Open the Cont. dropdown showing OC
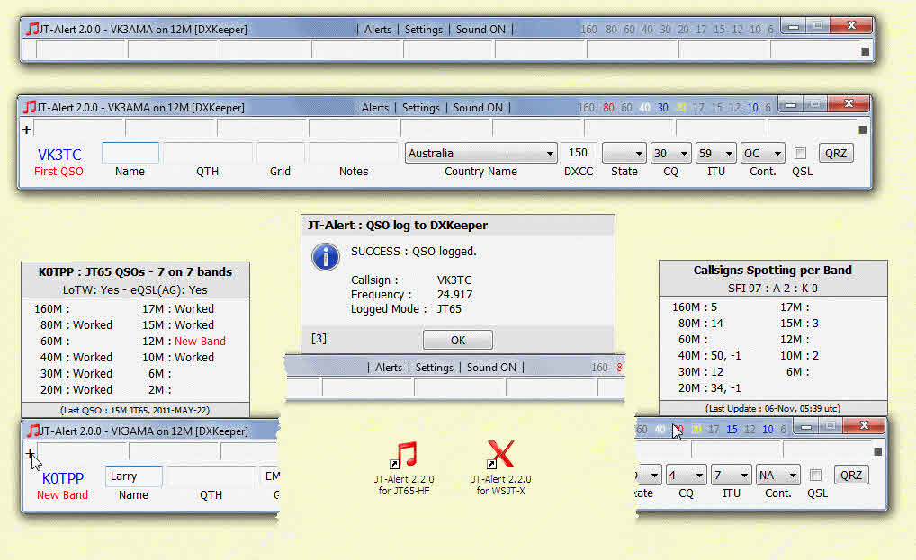Image resolution: width=916 pixels, height=560 pixels. click(762, 154)
